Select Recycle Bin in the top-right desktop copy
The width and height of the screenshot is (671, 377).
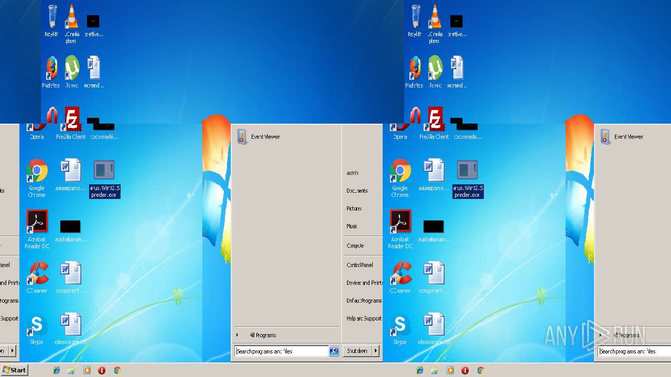click(x=415, y=21)
